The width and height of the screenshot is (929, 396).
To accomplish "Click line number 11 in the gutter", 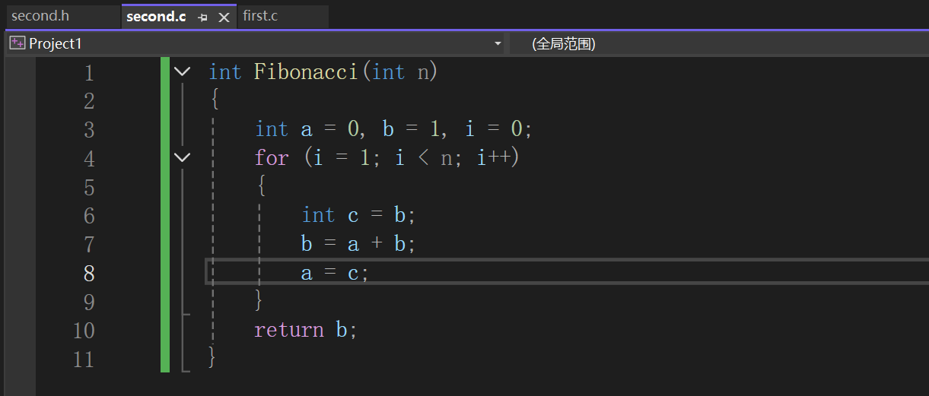I will point(84,359).
